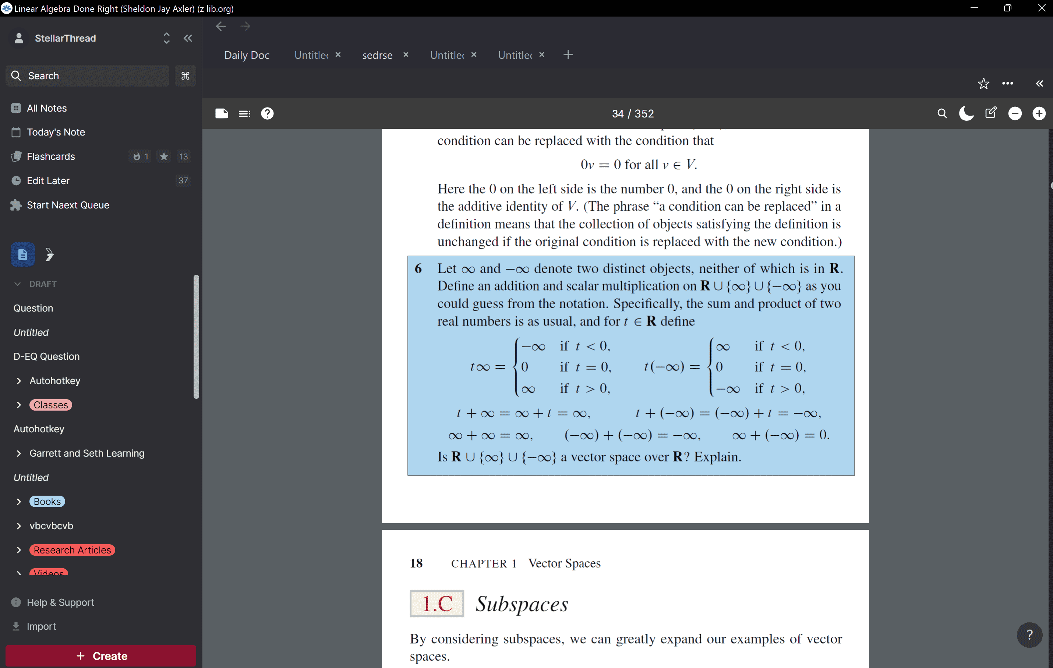Open the floating help question button
This screenshot has height=668, width=1053.
[x=1030, y=635]
